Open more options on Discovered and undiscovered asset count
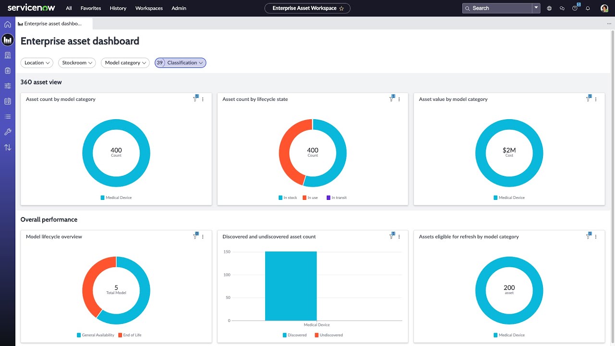 [x=399, y=237]
